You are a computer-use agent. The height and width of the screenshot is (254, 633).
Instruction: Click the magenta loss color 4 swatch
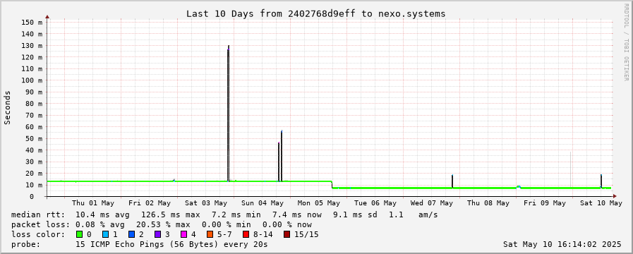[x=183, y=234]
